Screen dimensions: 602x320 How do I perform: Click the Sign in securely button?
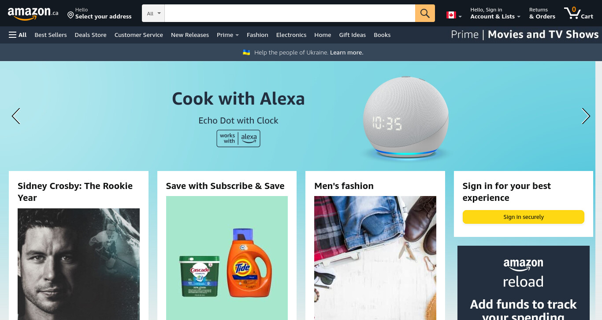pos(524,217)
